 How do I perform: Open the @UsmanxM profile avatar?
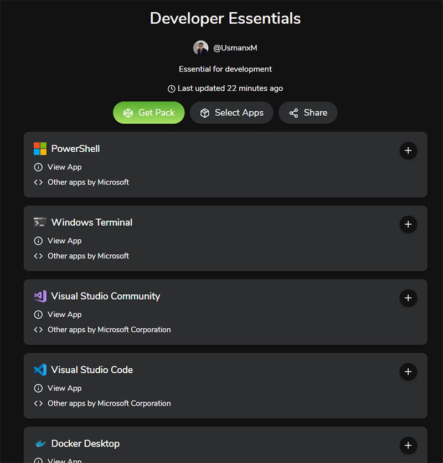pos(200,48)
